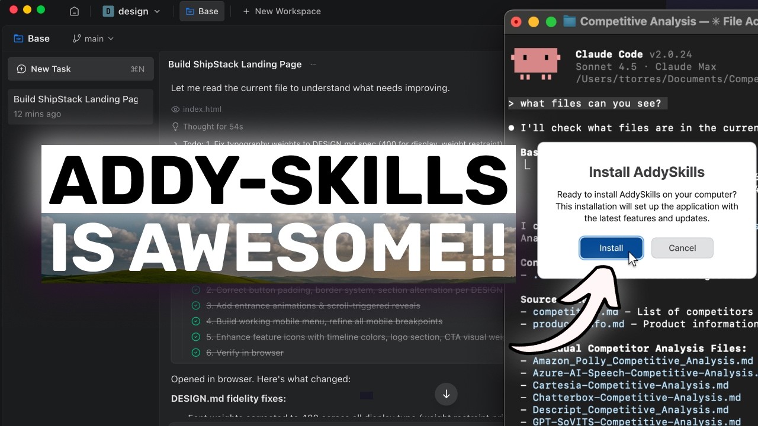Screen dimensions: 758x426
Task: Create a New Workspace
Action: [282, 11]
